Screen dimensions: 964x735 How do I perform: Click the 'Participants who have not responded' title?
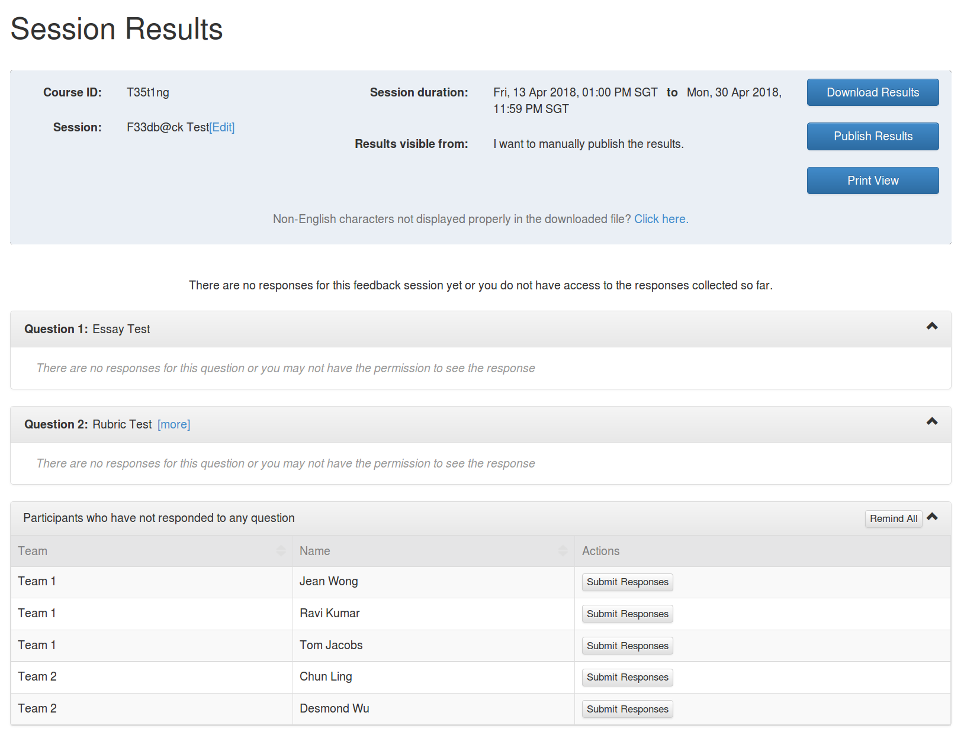pos(159,518)
